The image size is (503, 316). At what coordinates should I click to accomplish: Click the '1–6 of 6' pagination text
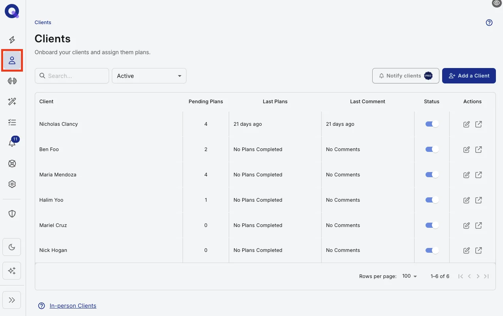[x=440, y=276]
